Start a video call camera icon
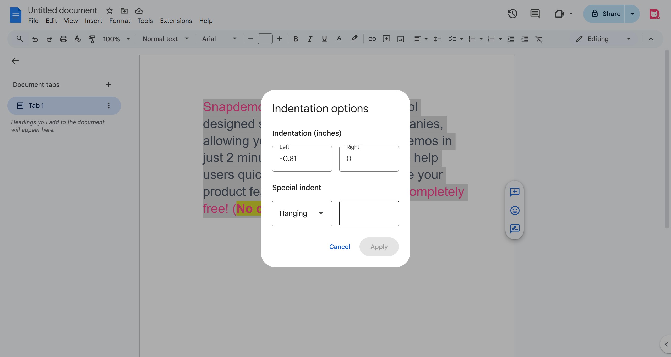The image size is (671, 357). [x=559, y=14]
